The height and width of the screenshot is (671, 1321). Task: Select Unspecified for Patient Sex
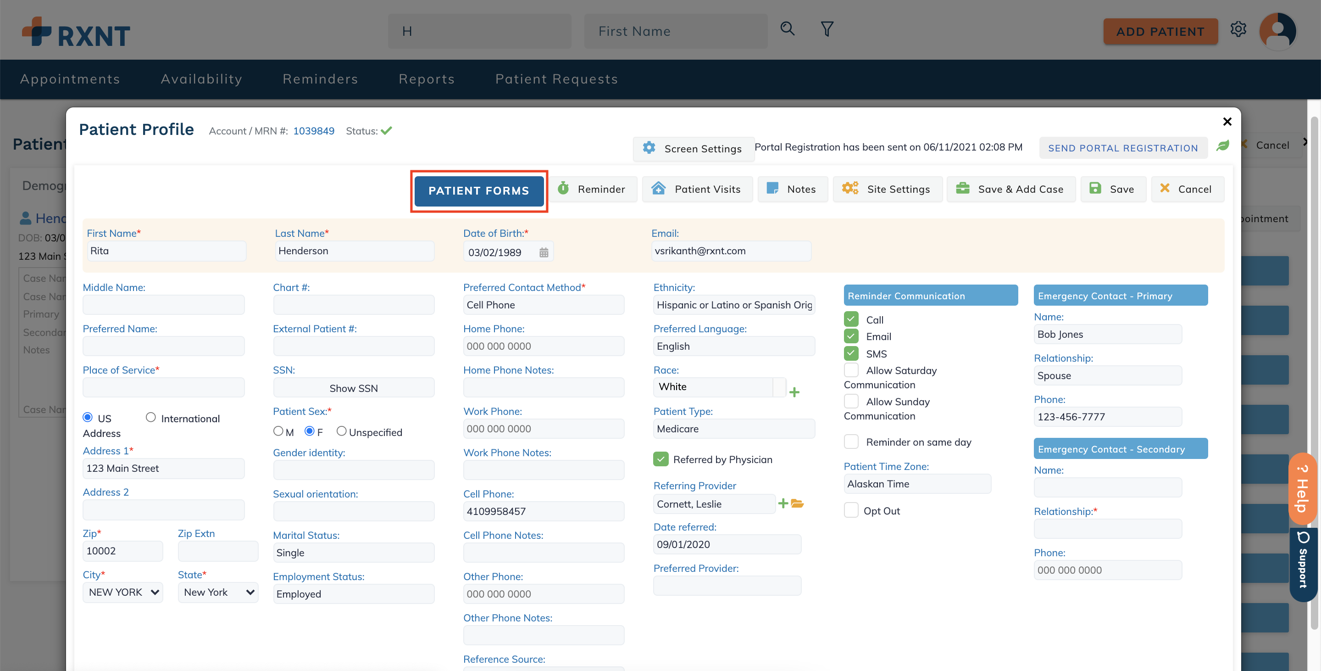342,431
